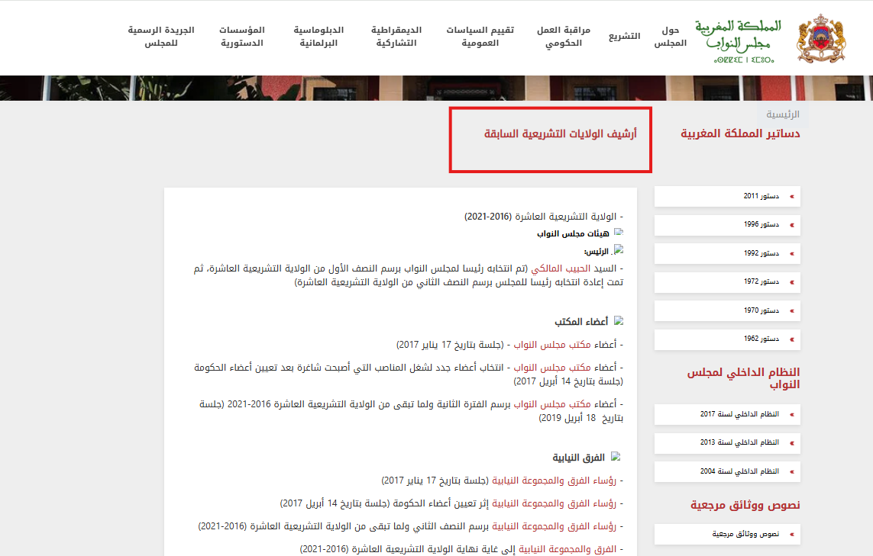Open the دستور 1962 sidebar link
The image size is (873, 556).
point(727,339)
